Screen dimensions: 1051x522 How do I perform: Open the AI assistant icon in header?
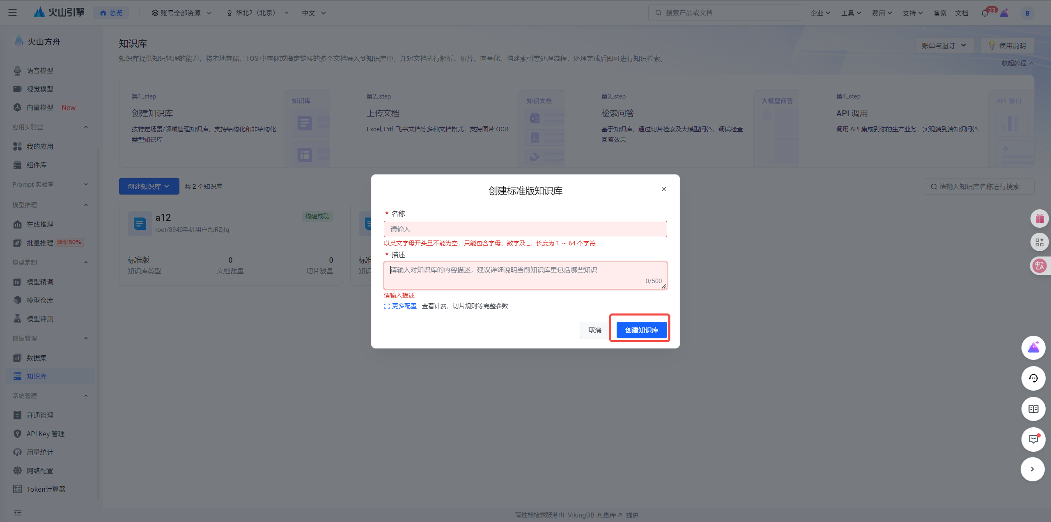pos(1005,13)
